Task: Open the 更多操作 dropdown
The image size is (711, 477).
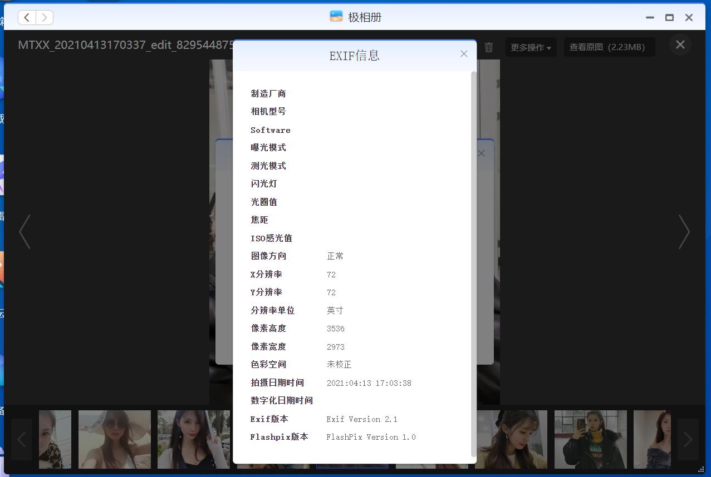Action: pyautogui.click(x=530, y=47)
